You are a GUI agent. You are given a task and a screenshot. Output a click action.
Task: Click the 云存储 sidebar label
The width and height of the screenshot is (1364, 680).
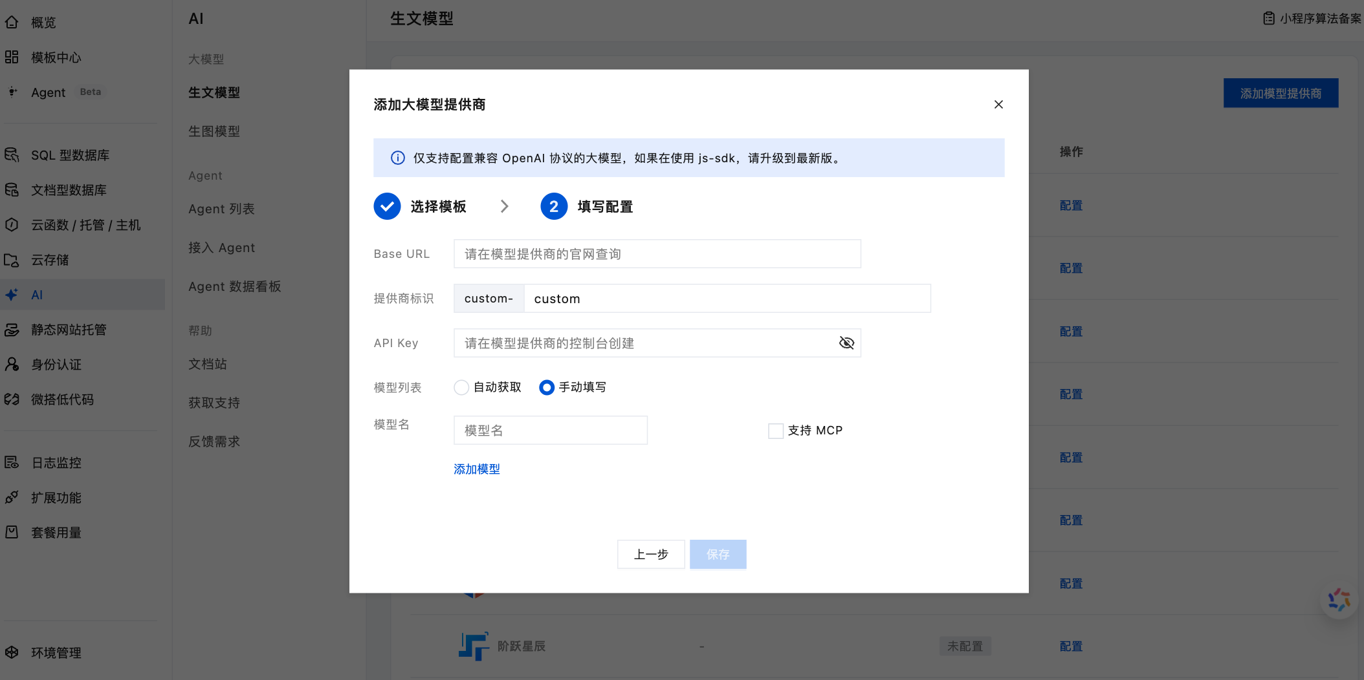point(50,260)
